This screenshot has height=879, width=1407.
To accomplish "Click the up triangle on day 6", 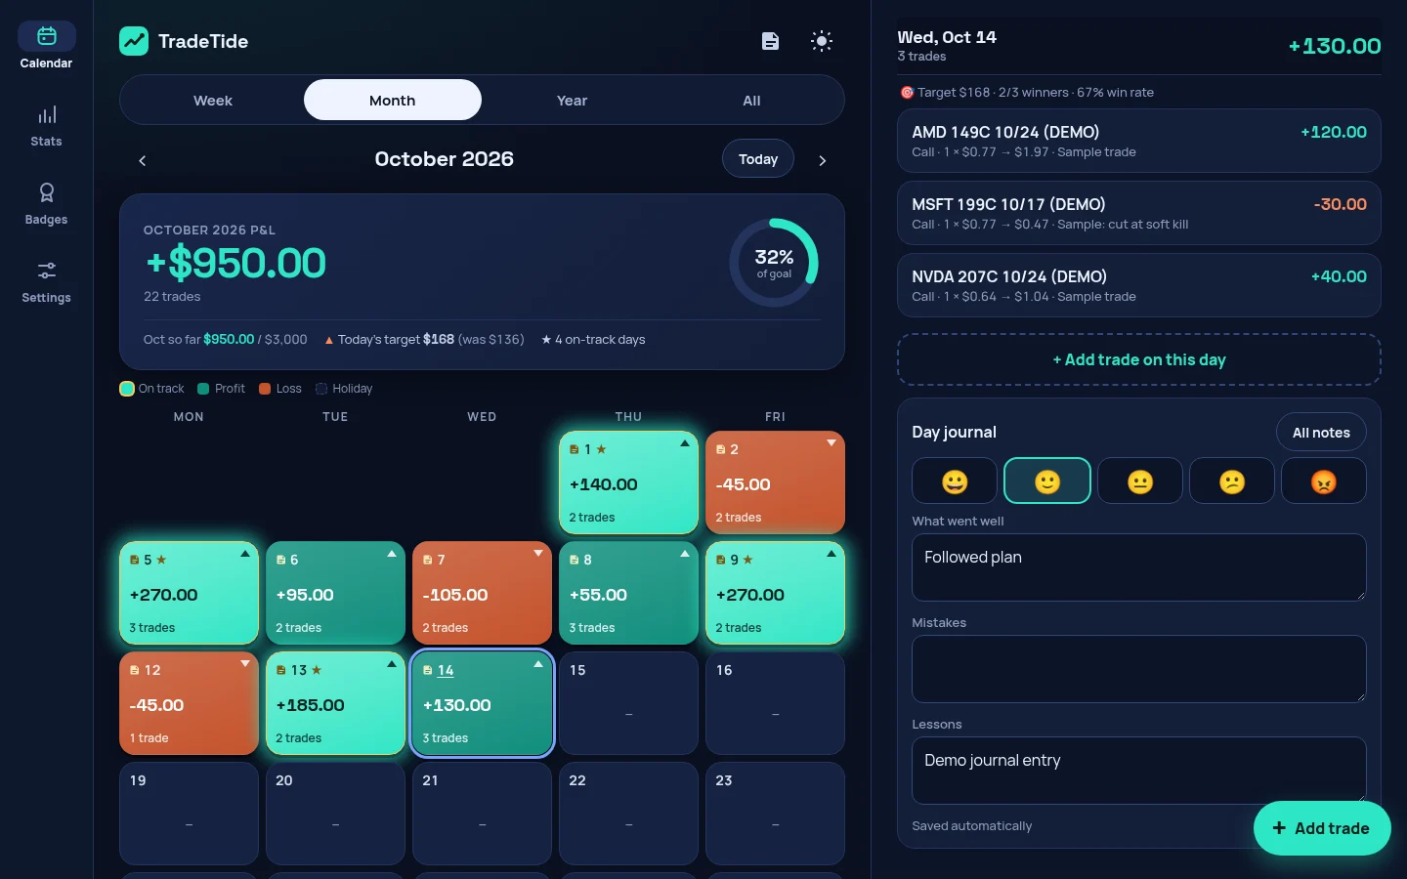I will click(x=392, y=554).
